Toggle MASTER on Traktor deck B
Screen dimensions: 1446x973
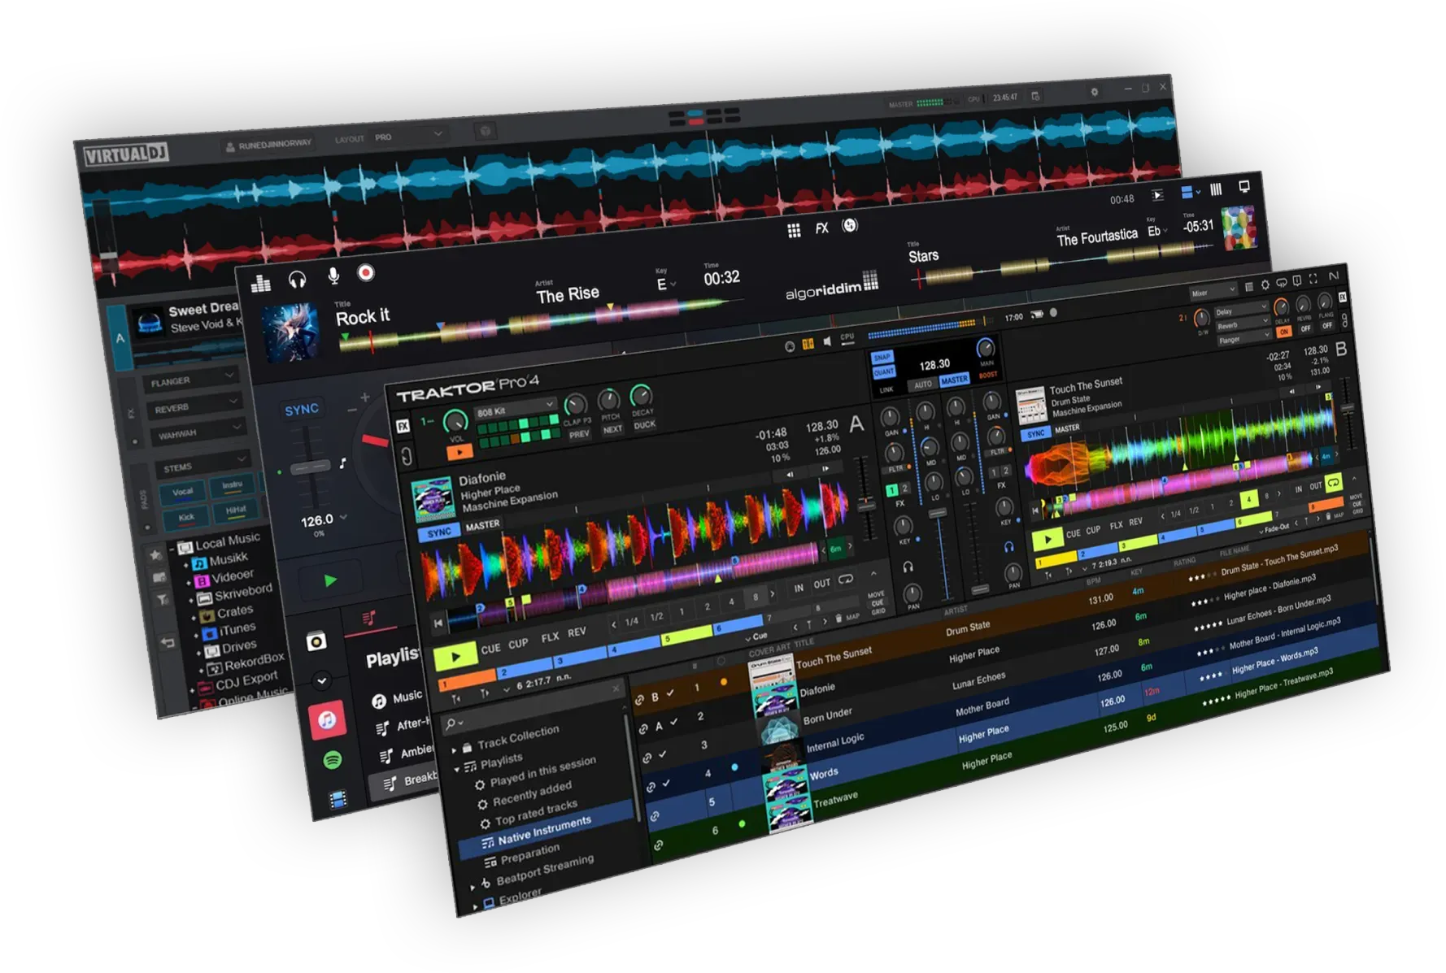point(1067,428)
